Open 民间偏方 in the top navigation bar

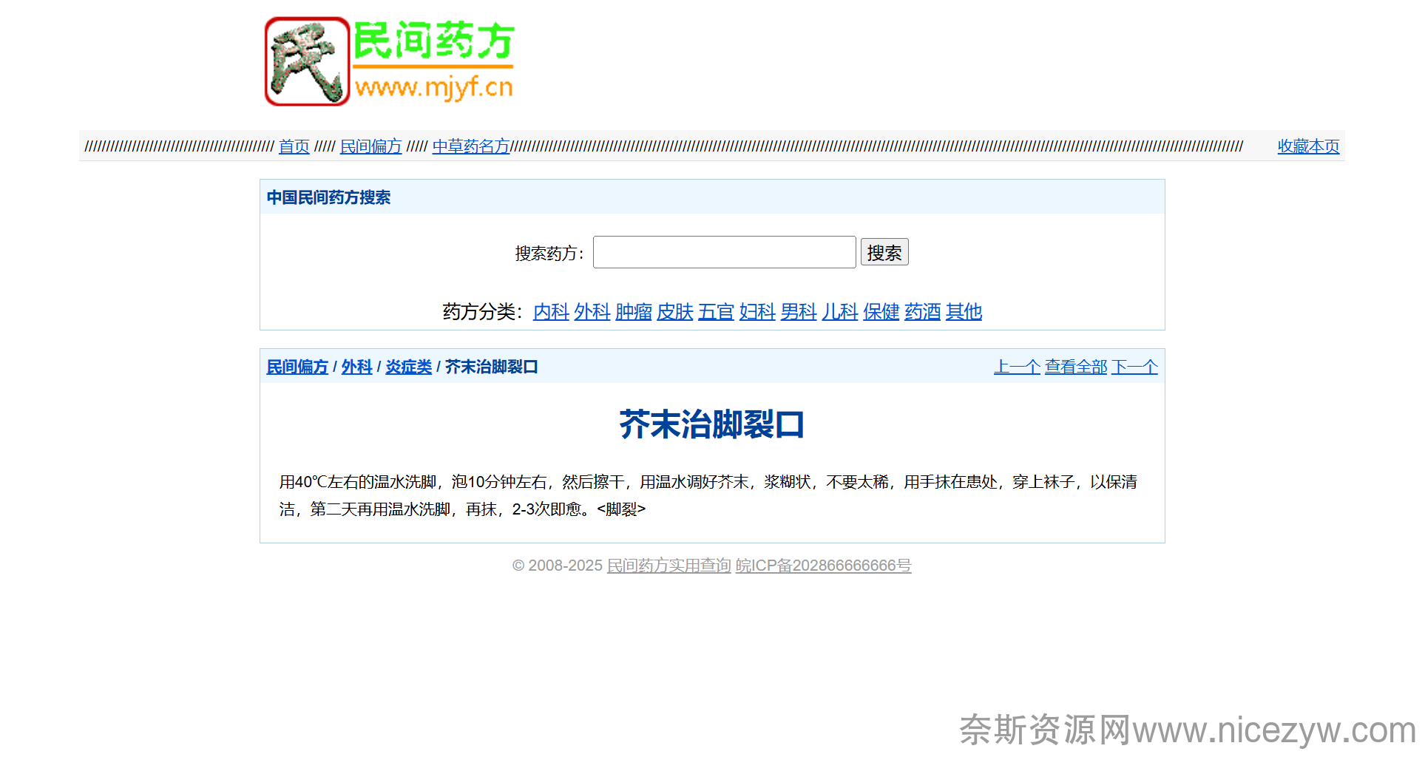tap(370, 146)
